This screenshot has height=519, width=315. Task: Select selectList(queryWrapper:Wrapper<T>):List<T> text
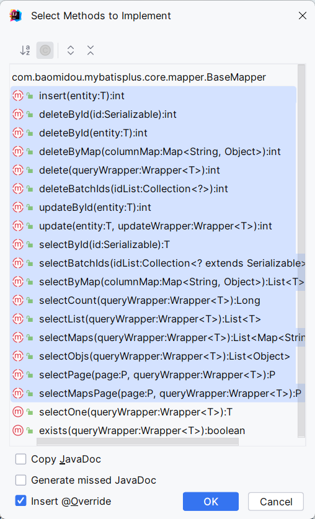(150, 319)
